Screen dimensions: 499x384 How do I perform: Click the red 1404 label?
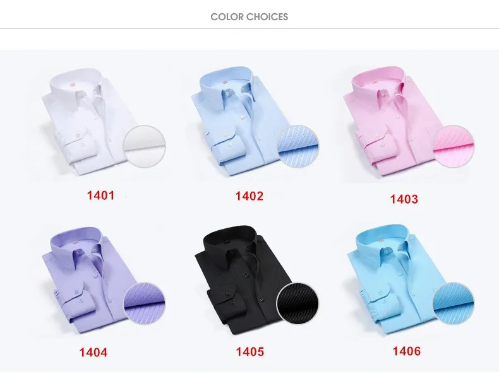pyautogui.click(x=93, y=352)
